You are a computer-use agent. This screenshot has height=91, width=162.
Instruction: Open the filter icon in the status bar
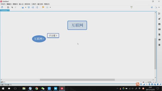[x=141, y=82]
